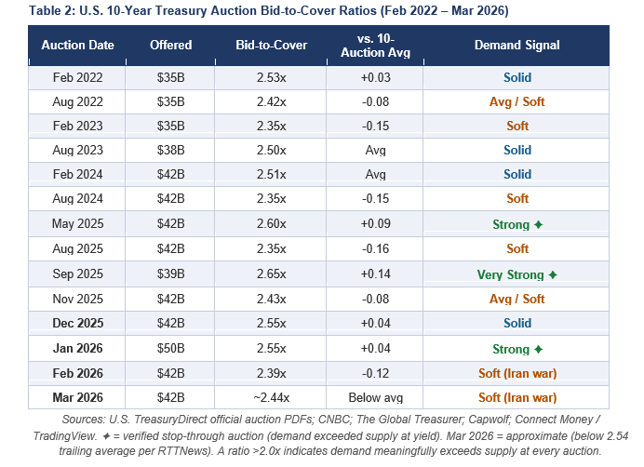
Task: Click the 2.65x bid-to-cover value
Action: [x=271, y=275]
